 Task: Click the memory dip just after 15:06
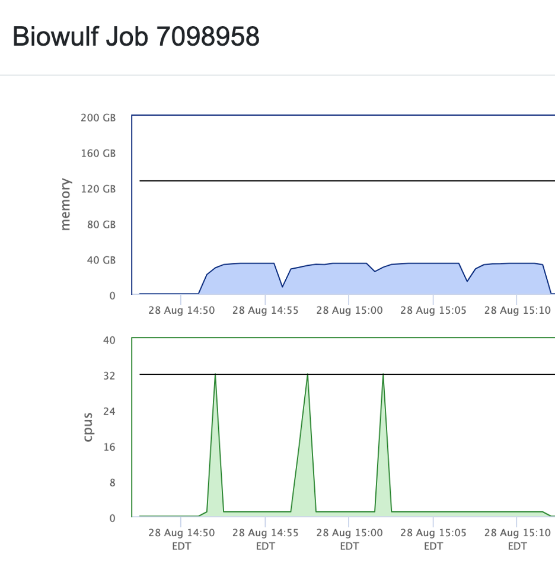tap(467, 281)
